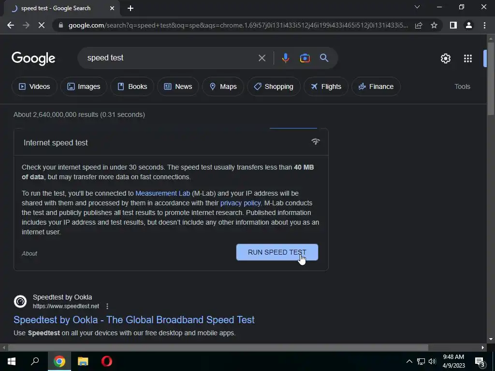Bookmark this page with the star icon
This screenshot has width=495, height=371.
[x=434, y=25]
